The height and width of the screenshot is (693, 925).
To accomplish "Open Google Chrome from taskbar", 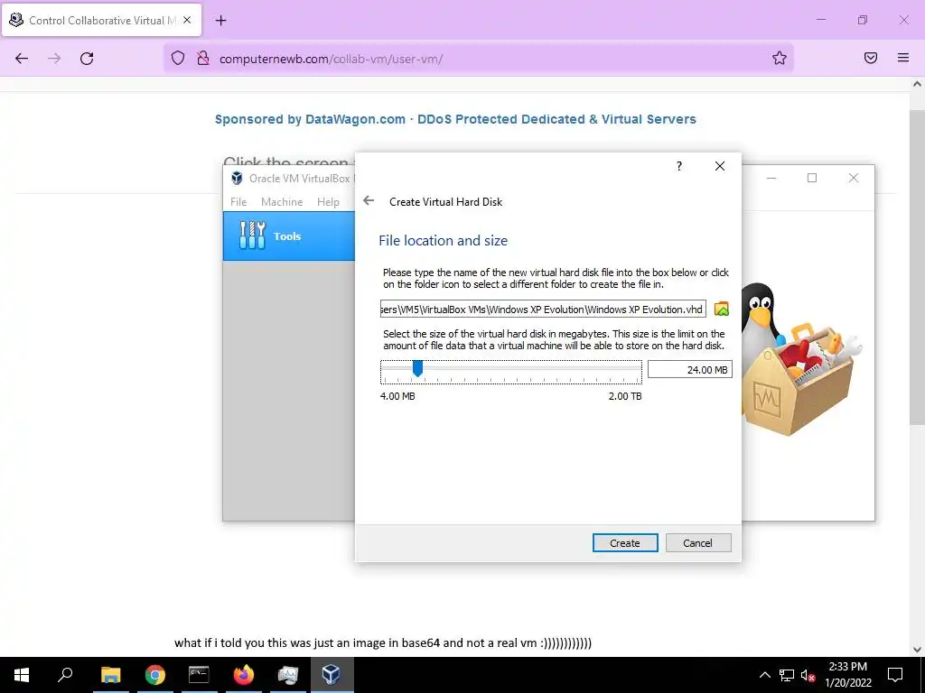I will (154, 675).
